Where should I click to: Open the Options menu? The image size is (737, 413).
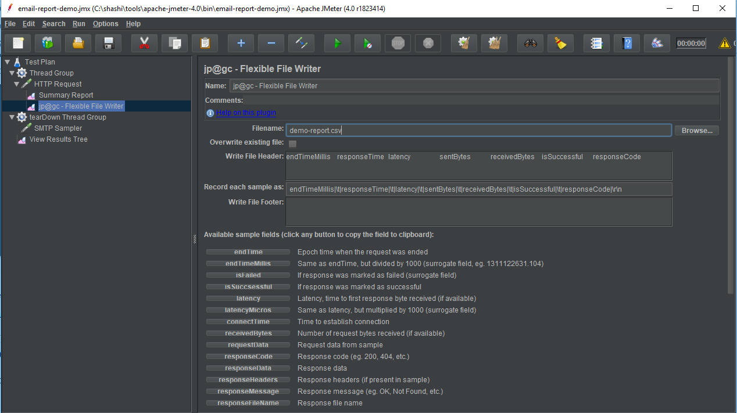pyautogui.click(x=105, y=24)
